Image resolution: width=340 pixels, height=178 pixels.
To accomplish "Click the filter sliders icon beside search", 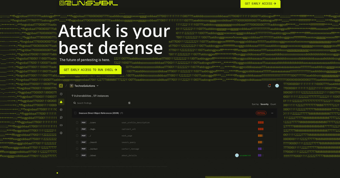I will point(129,103).
